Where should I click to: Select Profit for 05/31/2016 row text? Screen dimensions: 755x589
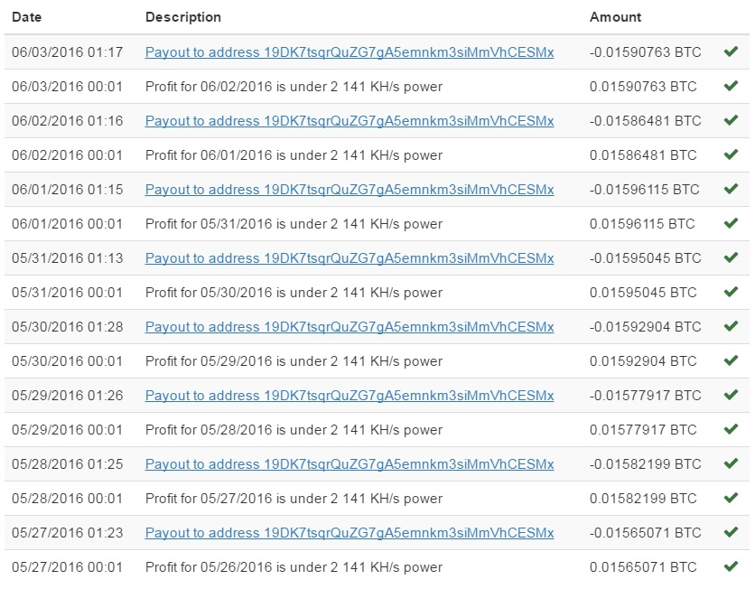[294, 224]
